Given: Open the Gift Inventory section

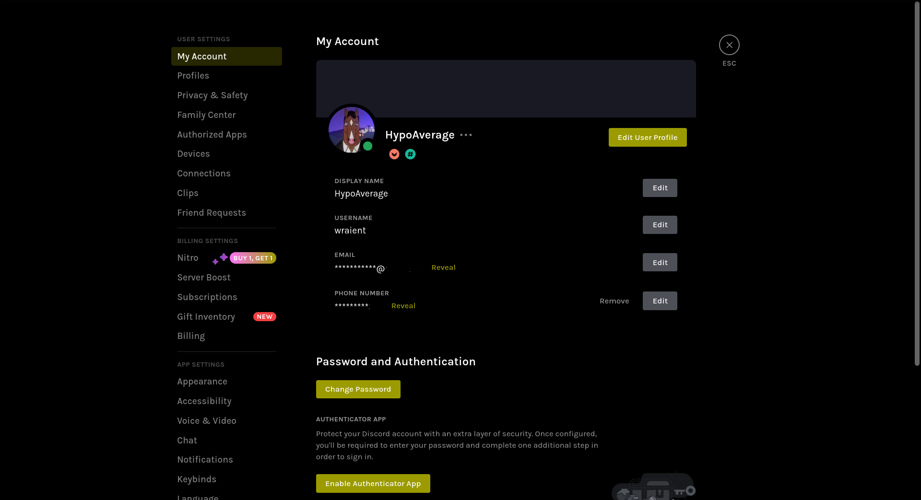Looking at the screenshot, I should [x=226, y=317].
